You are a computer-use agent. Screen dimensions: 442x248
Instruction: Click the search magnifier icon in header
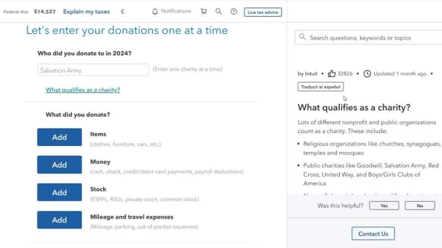tap(218, 11)
